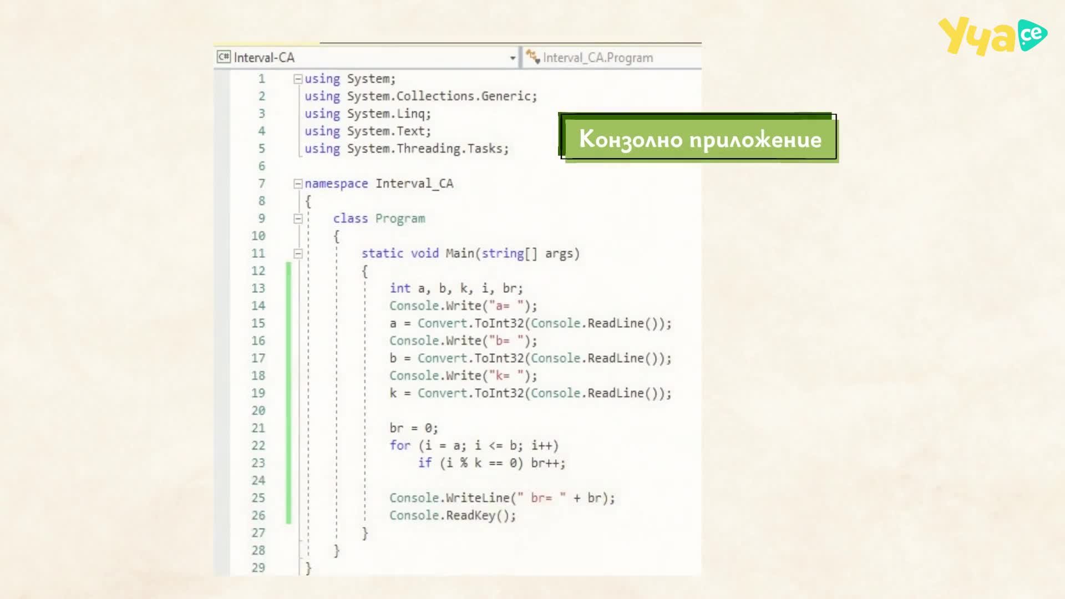This screenshot has height=599, width=1065.
Task: Collapse the Main method block
Action: pos(298,253)
